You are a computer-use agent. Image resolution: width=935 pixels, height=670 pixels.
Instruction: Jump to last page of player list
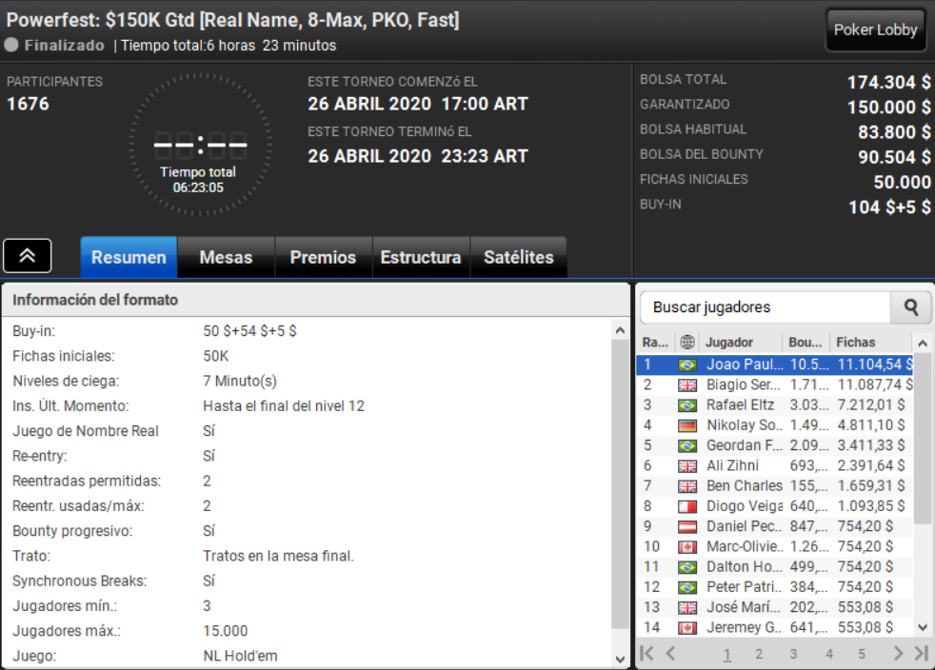(x=922, y=653)
